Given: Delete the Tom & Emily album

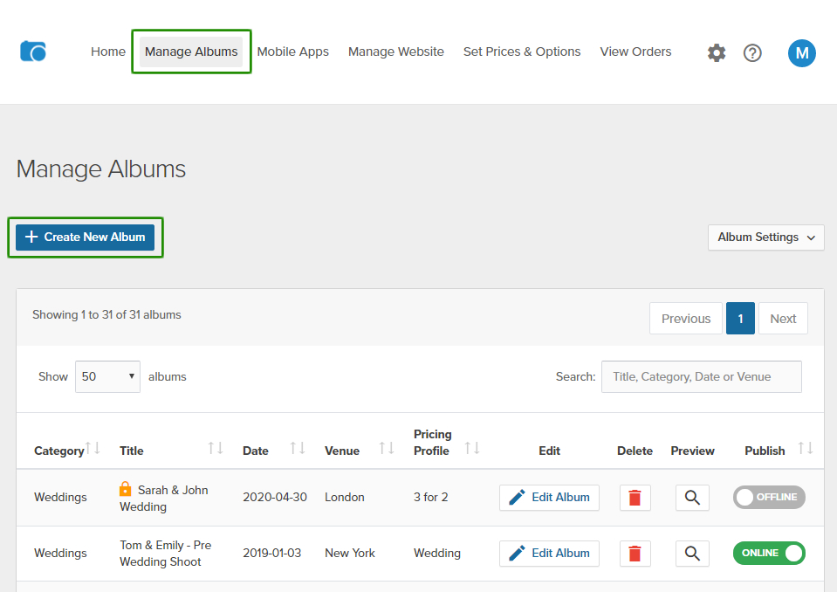Looking at the screenshot, I should 635,554.
